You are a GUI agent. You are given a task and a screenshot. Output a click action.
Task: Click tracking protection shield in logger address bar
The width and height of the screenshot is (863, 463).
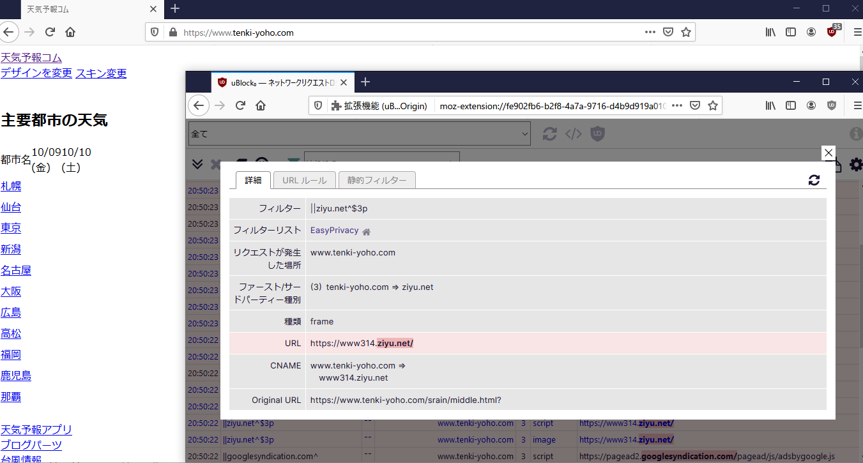tap(319, 105)
